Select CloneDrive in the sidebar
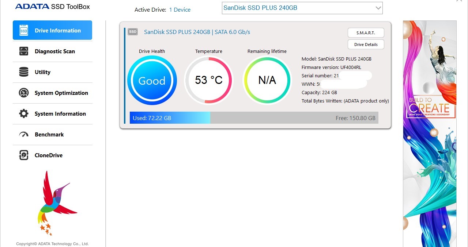 [52, 155]
